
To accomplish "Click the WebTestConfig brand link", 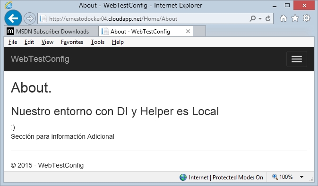I will click(x=40, y=59).
